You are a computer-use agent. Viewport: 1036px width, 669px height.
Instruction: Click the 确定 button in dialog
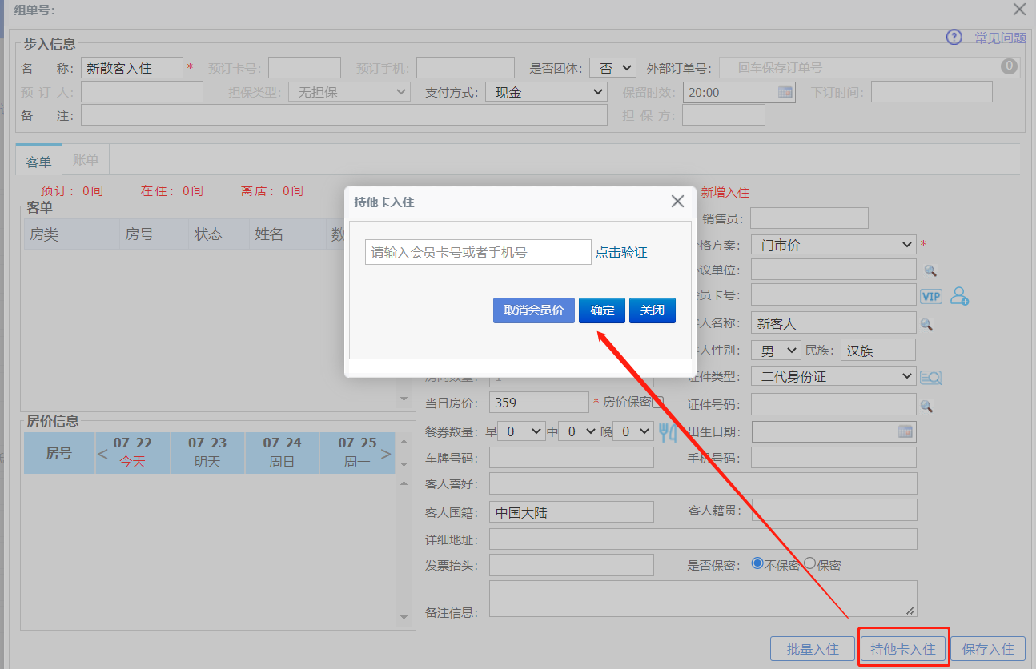(x=602, y=310)
